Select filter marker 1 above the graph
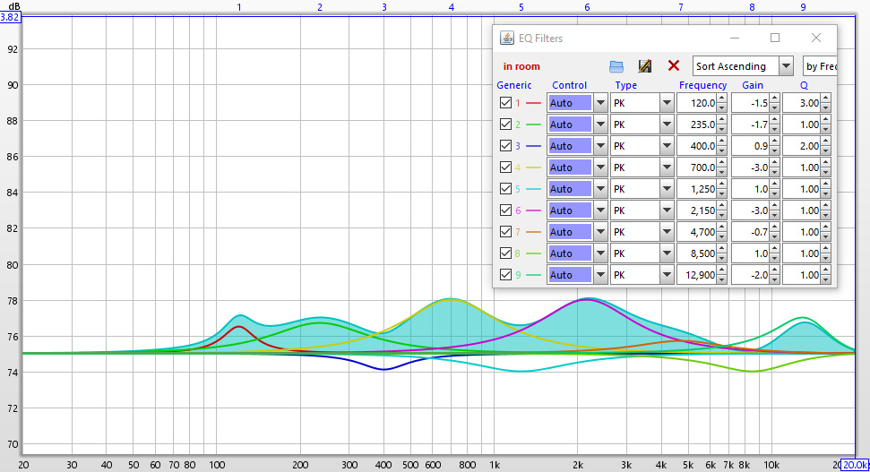 tap(239, 7)
